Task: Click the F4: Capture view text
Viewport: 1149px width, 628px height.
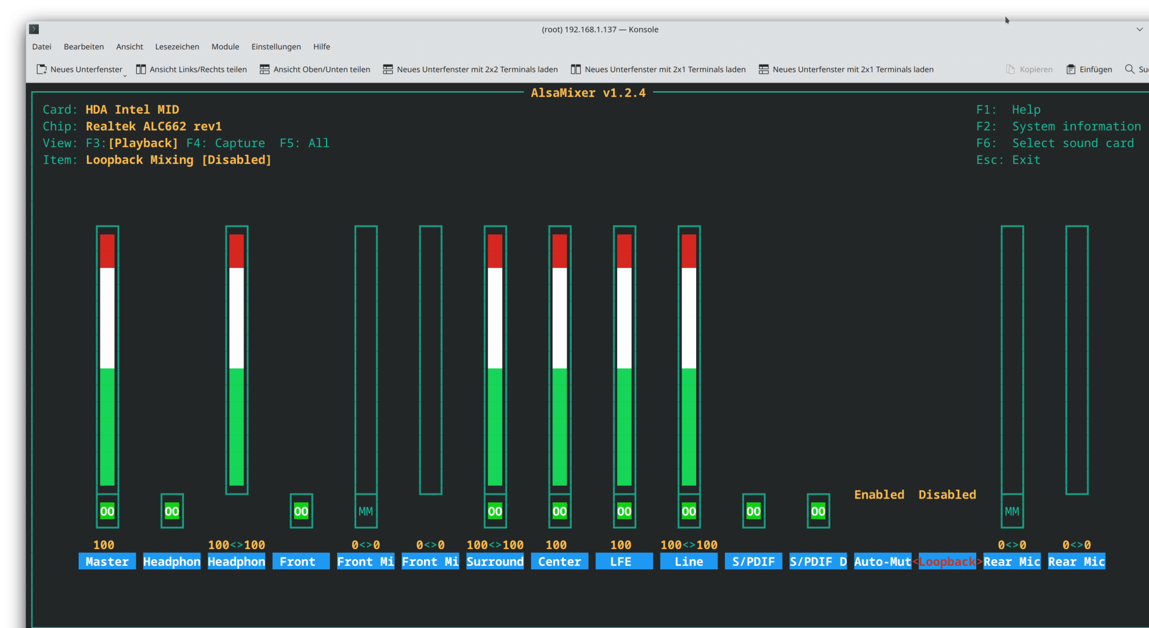Action: click(x=226, y=143)
